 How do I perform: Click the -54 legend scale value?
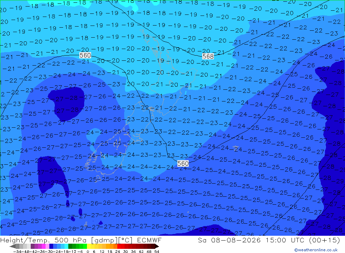click(x=18, y=252)
